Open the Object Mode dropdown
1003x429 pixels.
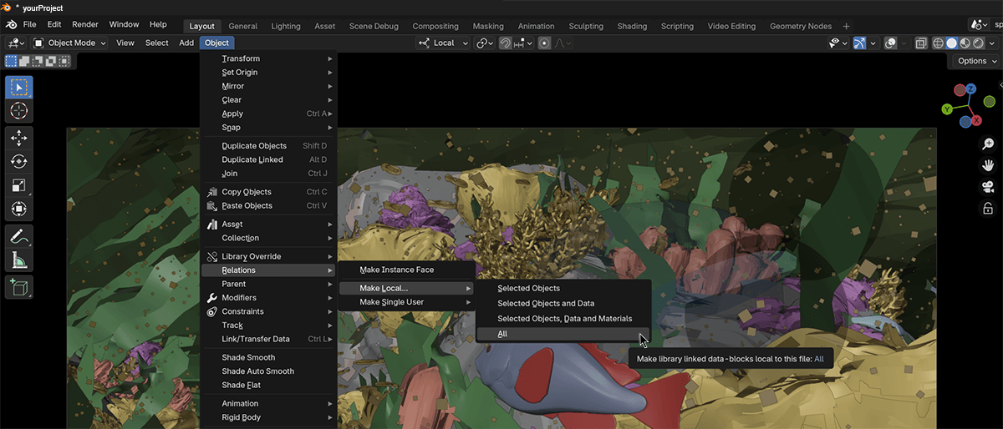(x=69, y=43)
